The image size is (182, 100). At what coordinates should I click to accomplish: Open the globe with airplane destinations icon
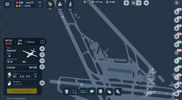click(x=92, y=92)
